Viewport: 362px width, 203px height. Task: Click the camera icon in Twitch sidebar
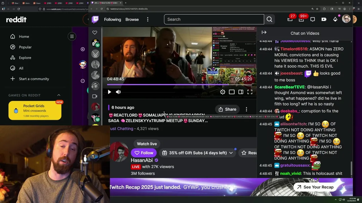click(95, 96)
